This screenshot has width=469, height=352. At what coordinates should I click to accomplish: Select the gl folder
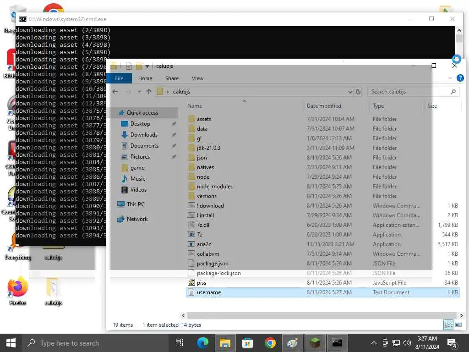pos(199,138)
